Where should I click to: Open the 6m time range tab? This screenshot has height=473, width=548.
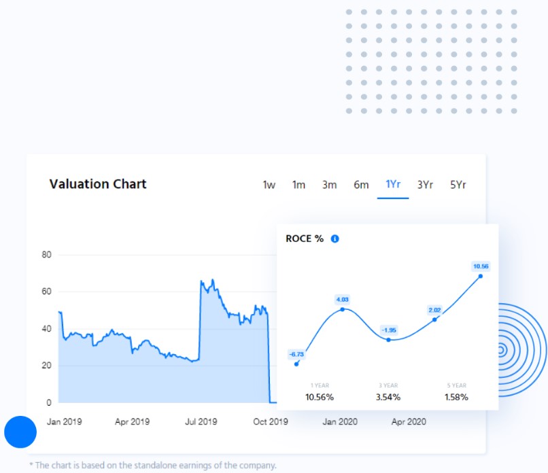pos(361,185)
